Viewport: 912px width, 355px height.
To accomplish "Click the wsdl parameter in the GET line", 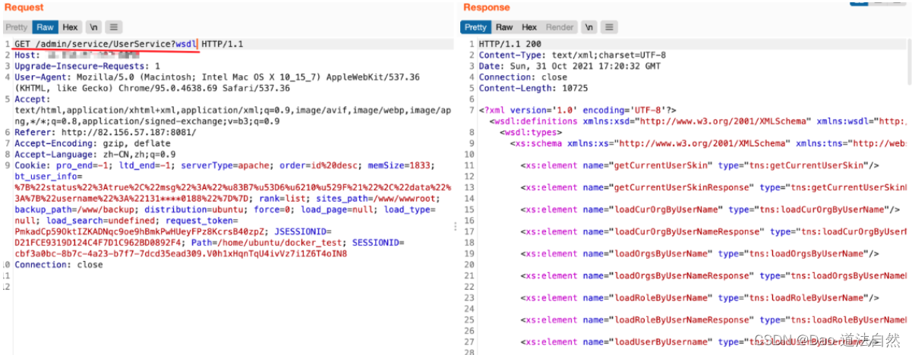I will [x=185, y=45].
